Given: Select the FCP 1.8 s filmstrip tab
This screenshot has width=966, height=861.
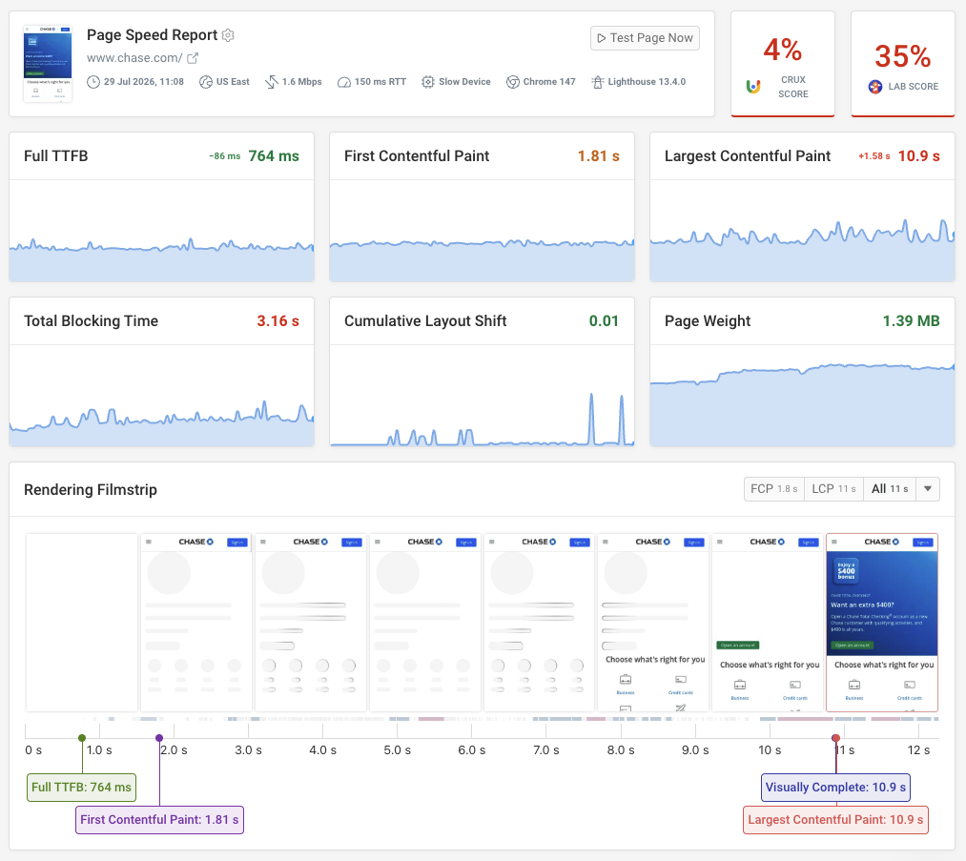Looking at the screenshot, I should coord(773,489).
